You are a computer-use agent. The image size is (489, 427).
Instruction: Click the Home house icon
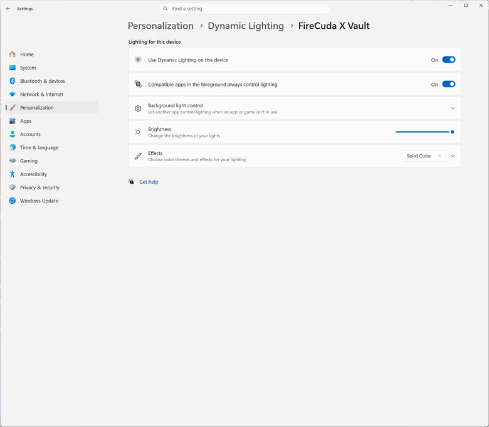12,55
